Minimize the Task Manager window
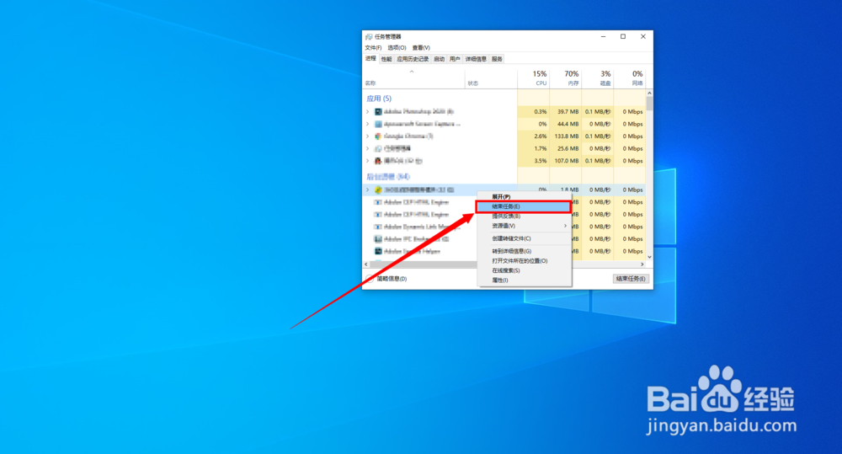The height and width of the screenshot is (454, 842). (x=604, y=36)
